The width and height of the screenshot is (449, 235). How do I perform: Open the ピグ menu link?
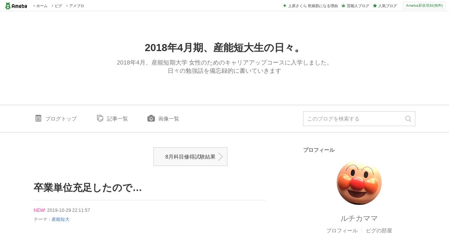click(x=58, y=6)
